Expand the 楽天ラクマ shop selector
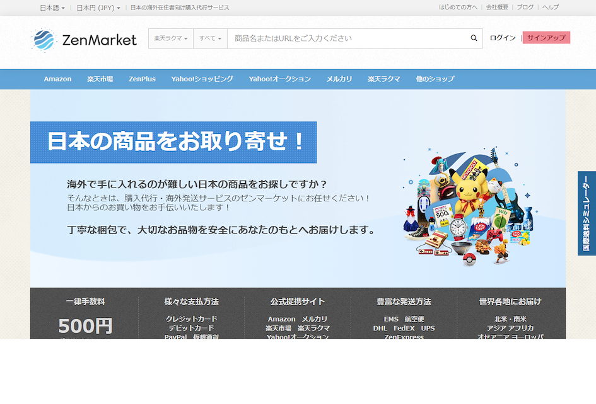This screenshot has height=404, width=596. tap(171, 38)
